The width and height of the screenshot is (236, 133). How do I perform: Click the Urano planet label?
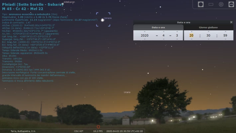pos(127,92)
